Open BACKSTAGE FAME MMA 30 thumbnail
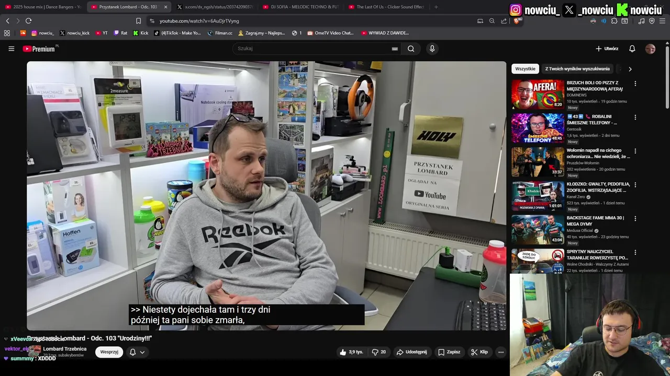 (538, 229)
